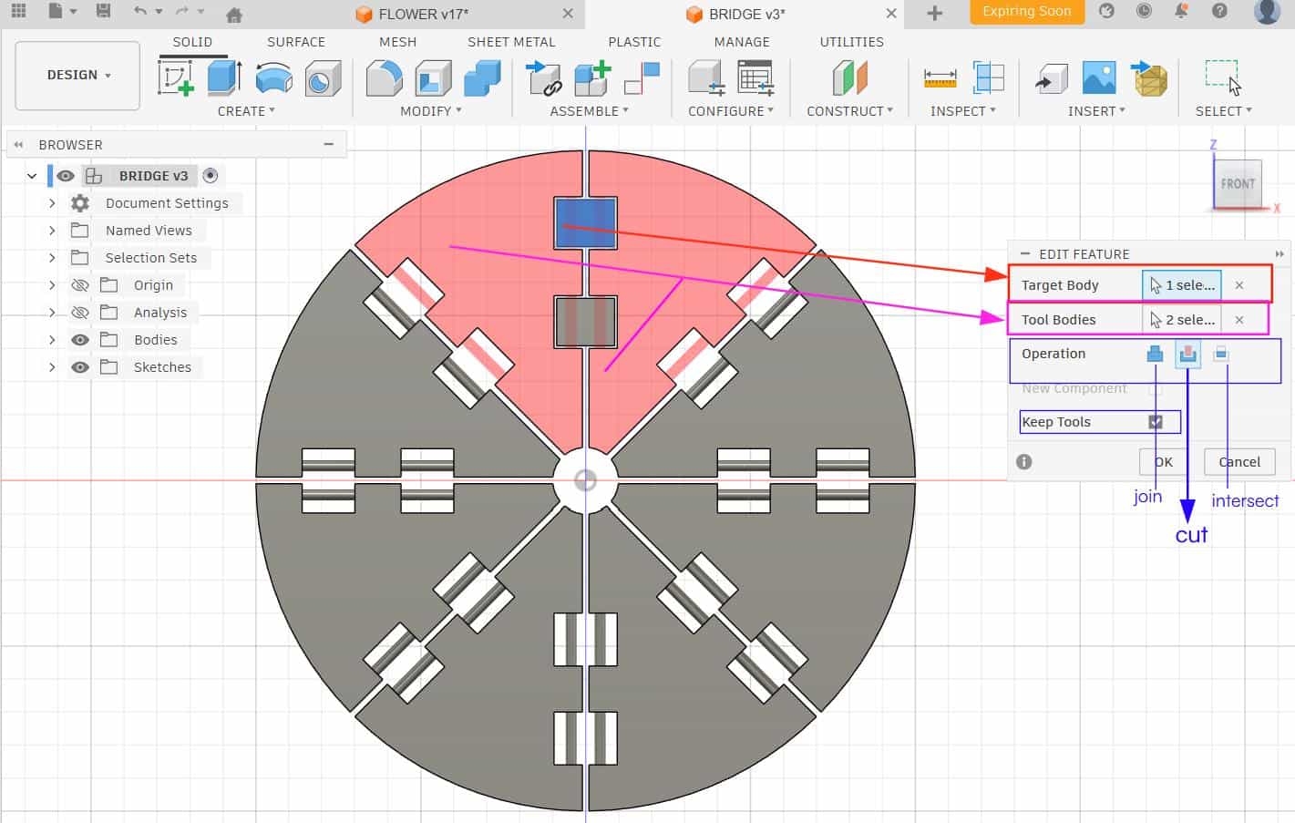Switch to the MESH tab
The image size is (1295, 823).
397,42
